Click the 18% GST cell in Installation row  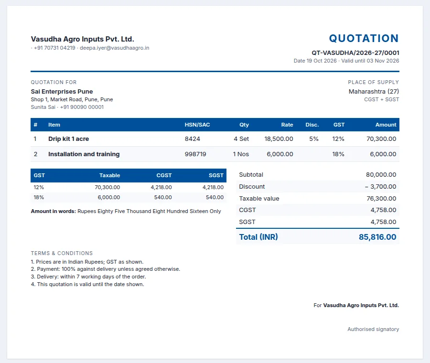click(x=338, y=154)
